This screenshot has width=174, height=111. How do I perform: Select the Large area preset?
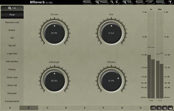pyautogui.click(x=12, y=54)
